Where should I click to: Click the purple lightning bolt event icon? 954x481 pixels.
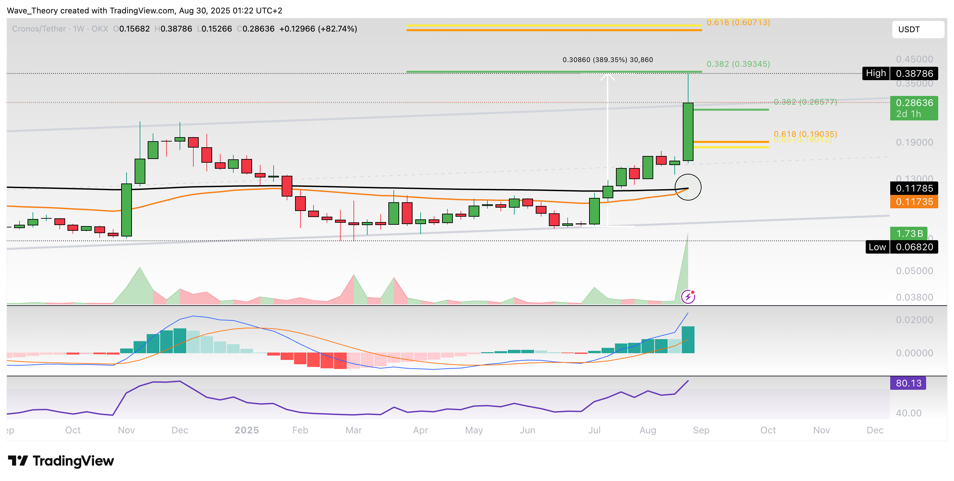688,297
